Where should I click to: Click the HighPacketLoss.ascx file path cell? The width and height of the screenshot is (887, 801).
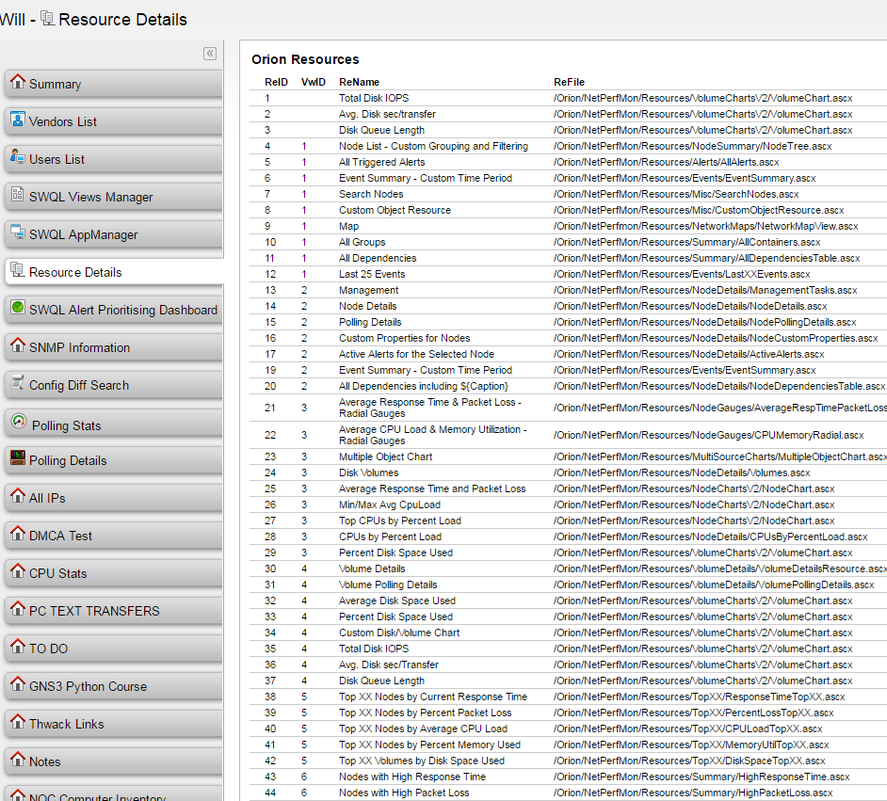pyautogui.click(x=693, y=793)
